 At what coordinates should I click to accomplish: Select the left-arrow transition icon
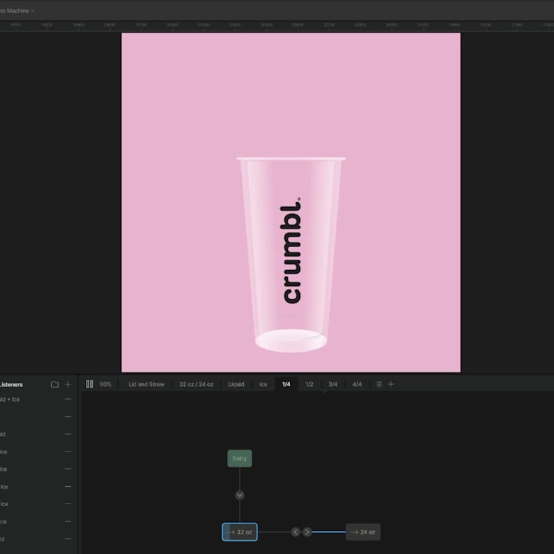tap(296, 532)
